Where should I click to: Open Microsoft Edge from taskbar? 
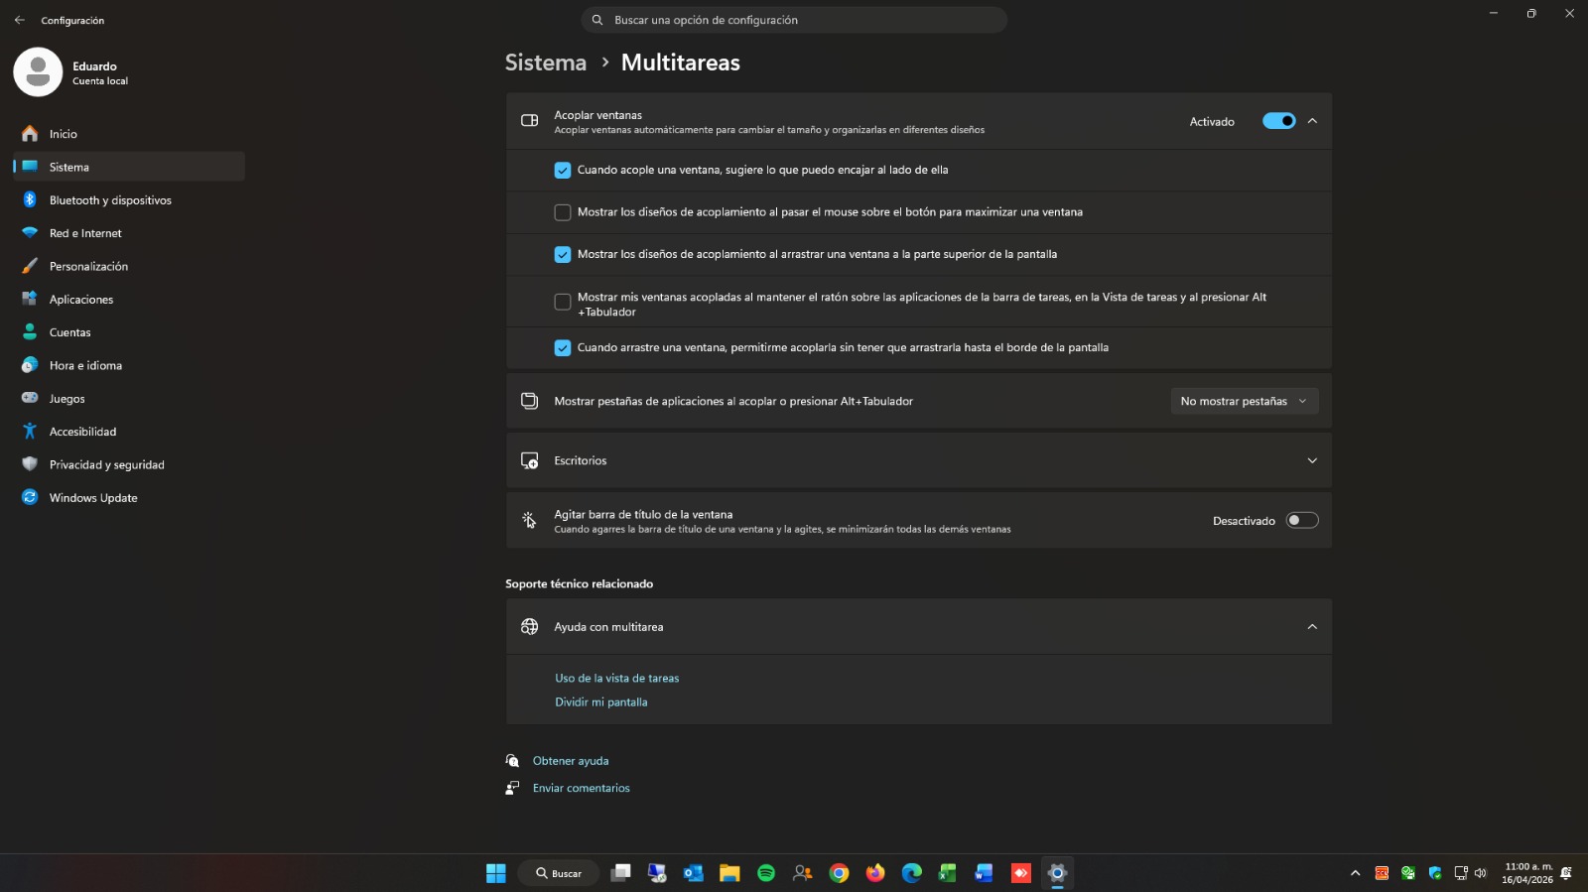point(912,873)
